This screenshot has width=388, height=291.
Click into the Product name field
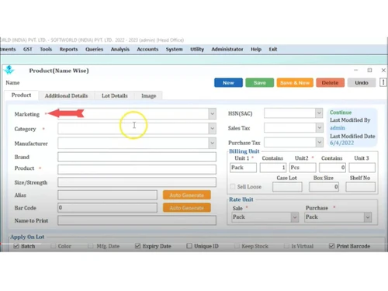pos(137,169)
